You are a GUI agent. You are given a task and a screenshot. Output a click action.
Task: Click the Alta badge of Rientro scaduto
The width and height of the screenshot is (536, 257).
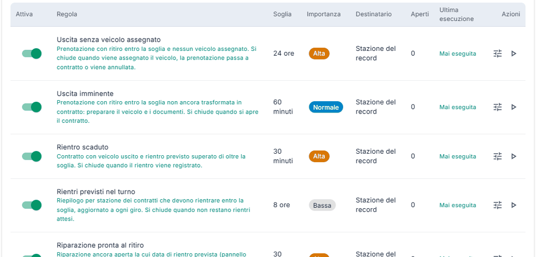[x=319, y=156]
